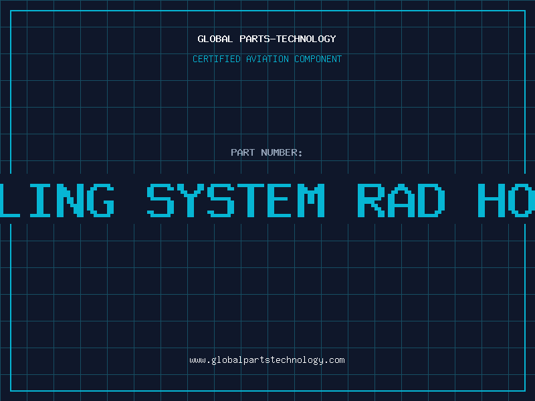The image size is (535, 401).
Task: Open the www.globalpartstechnology.com link
Action: [x=267, y=360]
